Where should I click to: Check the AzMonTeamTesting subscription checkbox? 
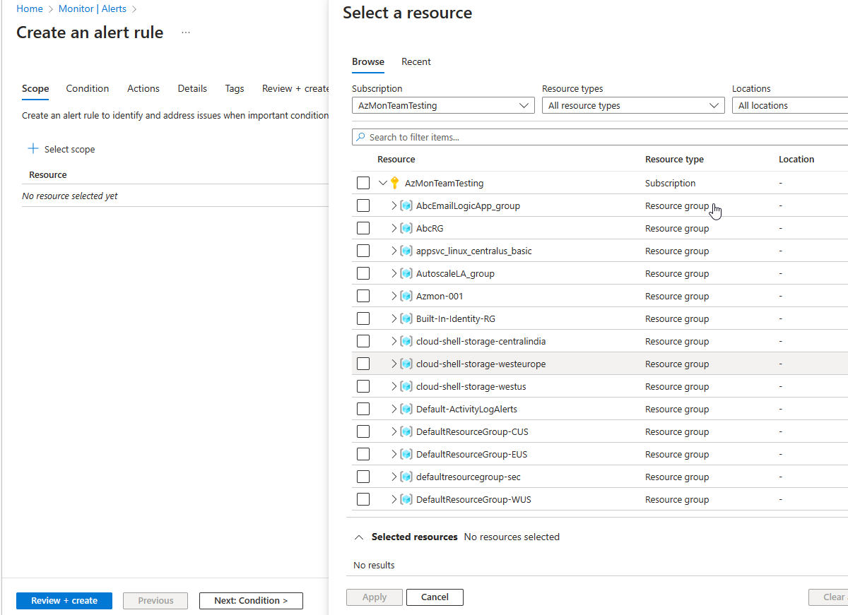tap(363, 183)
